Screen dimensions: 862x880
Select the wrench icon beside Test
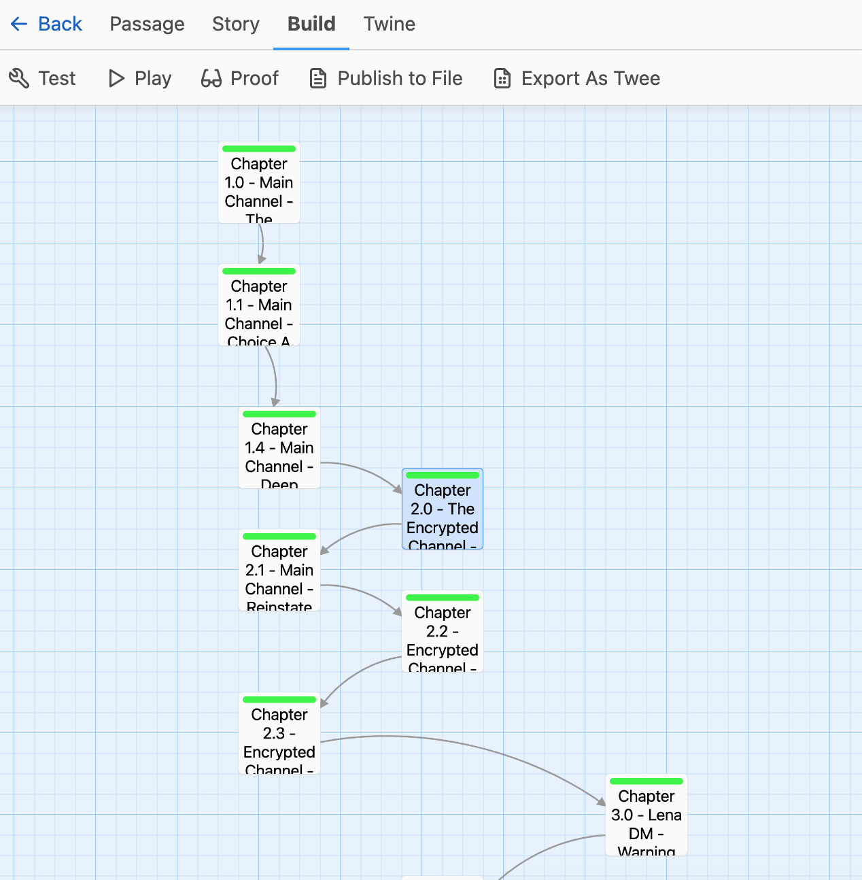click(19, 78)
